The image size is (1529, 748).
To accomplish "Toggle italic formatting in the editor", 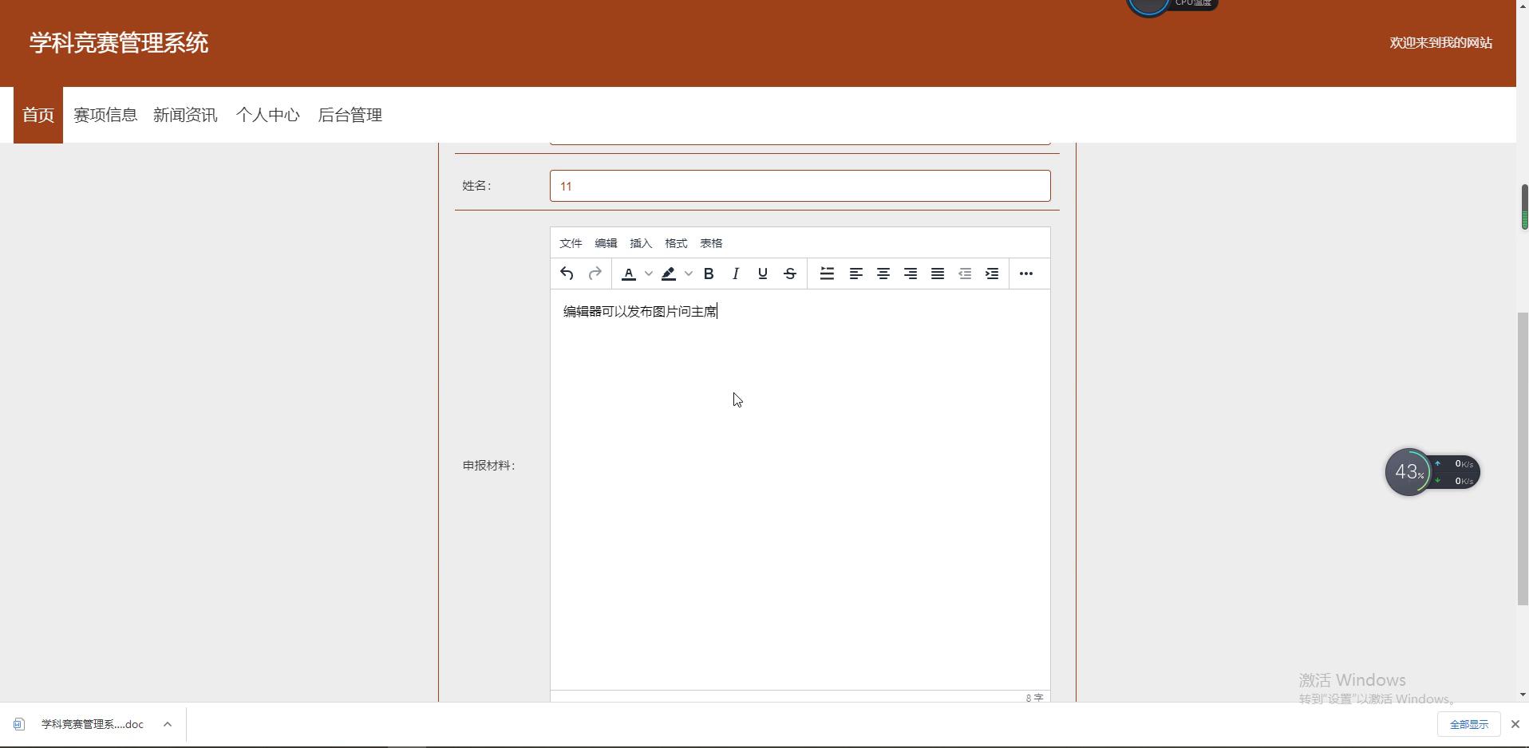I will (735, 274).
